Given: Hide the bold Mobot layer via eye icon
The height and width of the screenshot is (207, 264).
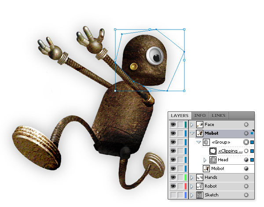Looking at the screenshot, I should point(173,133).
